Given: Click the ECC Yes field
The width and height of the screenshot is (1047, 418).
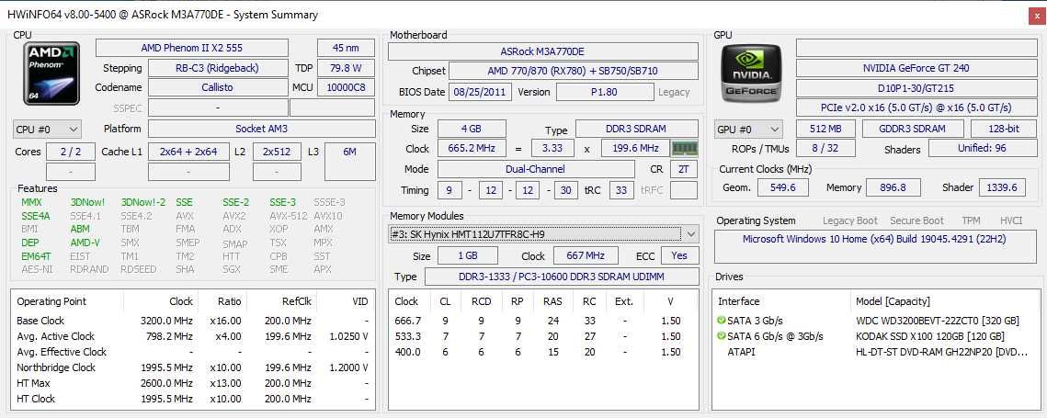Looking at the screenshot, I should pyautogui.click(x=678, y=255).
